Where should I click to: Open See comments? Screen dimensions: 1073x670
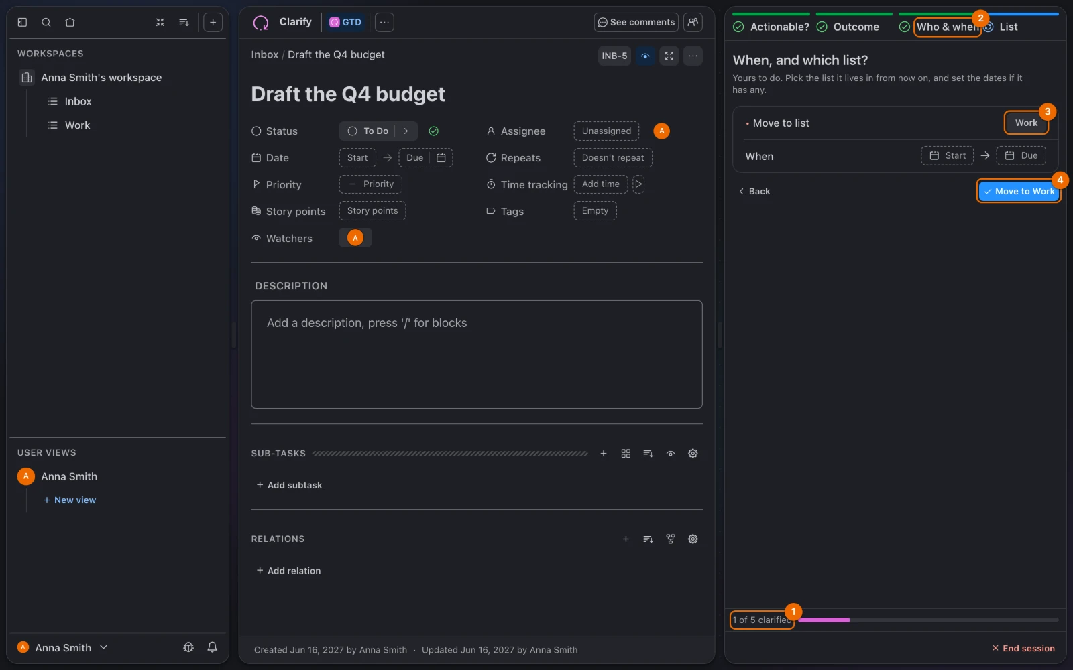click(636, 22)
